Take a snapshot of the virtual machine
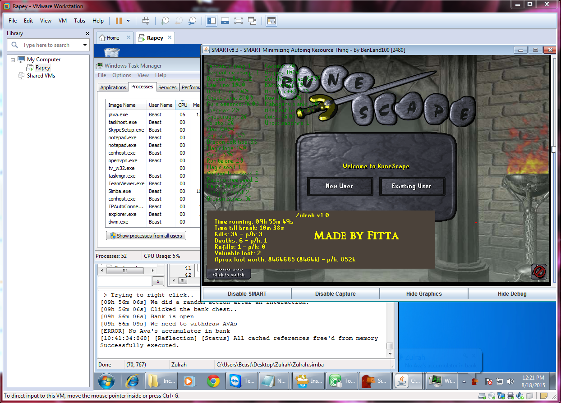Viewport: 561px width, 403px height. [x=165, y=21]
